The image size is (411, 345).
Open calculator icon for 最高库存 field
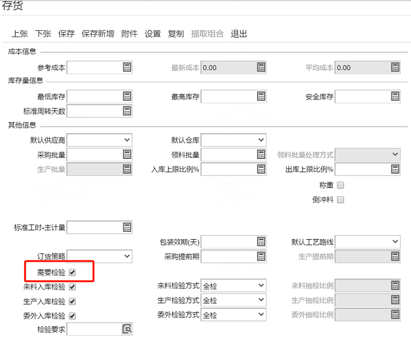click(x=261, y=96)
